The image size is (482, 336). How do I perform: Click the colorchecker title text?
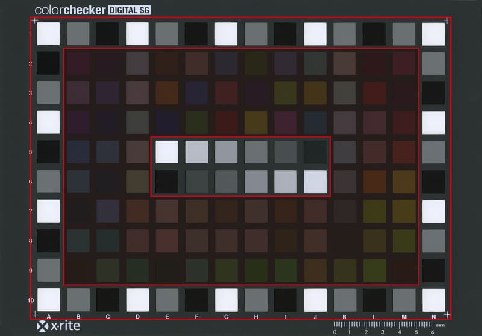70,10
